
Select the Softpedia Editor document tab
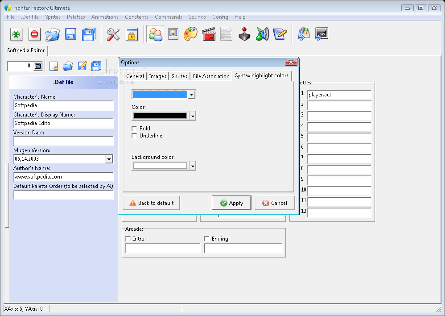pos(26,50)
